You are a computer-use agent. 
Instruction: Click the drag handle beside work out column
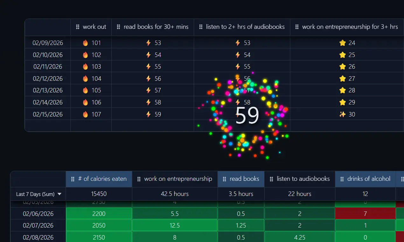pos(78,27)
